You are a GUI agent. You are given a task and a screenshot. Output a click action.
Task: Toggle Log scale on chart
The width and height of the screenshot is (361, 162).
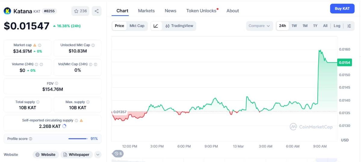(x=337, y=26)
